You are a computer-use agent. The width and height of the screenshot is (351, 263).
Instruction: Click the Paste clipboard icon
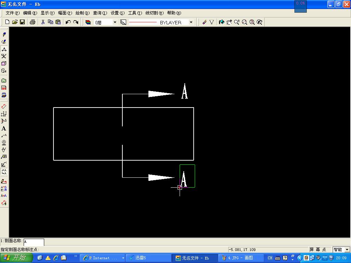pyautogui.click(x=58, y=22)
